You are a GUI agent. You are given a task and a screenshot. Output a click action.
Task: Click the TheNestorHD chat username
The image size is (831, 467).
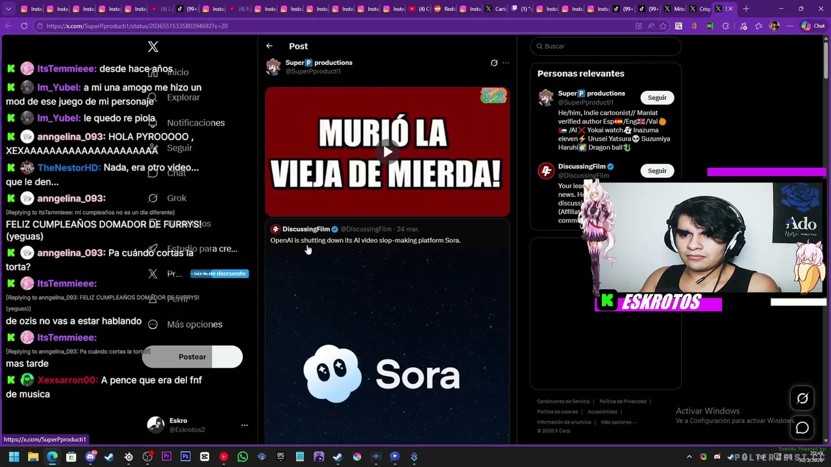[69, 167]
